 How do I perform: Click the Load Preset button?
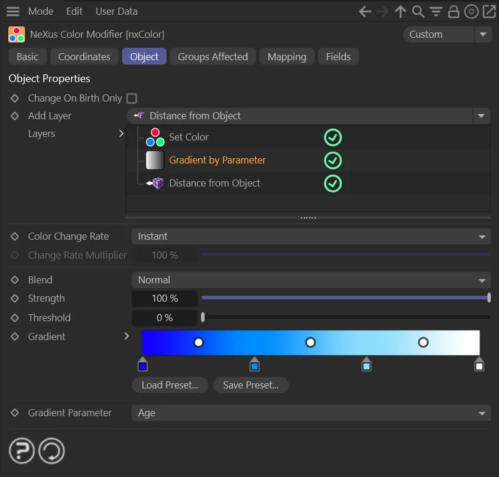(170, 385)
